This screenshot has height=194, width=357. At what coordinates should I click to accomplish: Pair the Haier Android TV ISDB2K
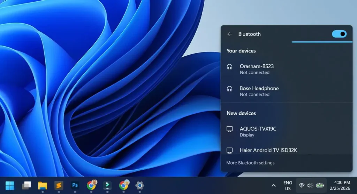(287, 150)
